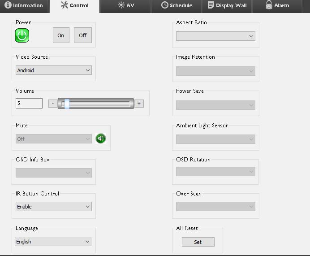Click the volume slider thumb
This screenshot has width=310, height=256.
pos(67,104)
